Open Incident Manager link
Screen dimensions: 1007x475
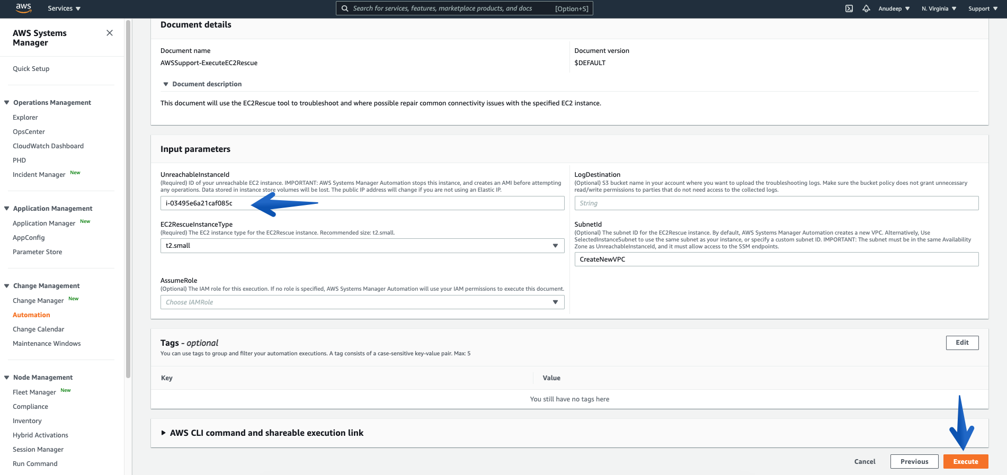point(39,175)
